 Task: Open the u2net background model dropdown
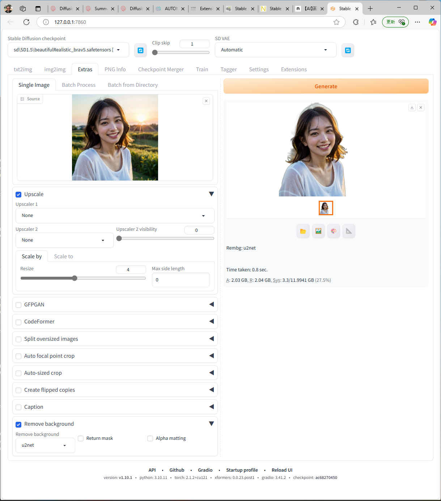click(45, 445)
